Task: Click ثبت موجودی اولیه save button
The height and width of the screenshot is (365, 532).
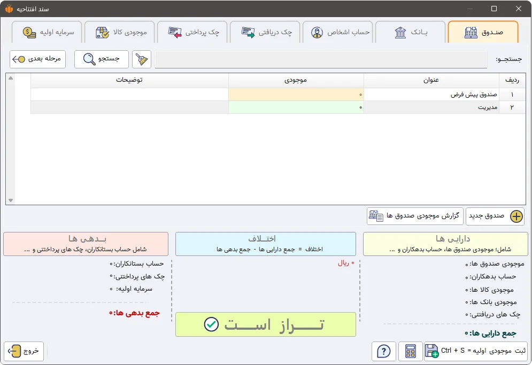Action: click(476, 351)
